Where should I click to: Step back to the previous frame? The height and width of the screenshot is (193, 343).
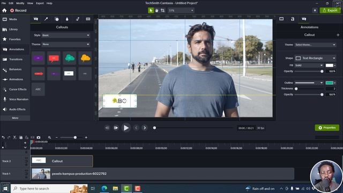point(107,128)
